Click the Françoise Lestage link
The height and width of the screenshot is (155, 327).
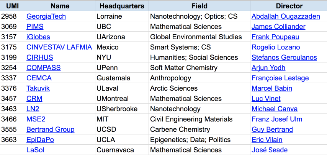pyautogui.click(x=280, y=78)
